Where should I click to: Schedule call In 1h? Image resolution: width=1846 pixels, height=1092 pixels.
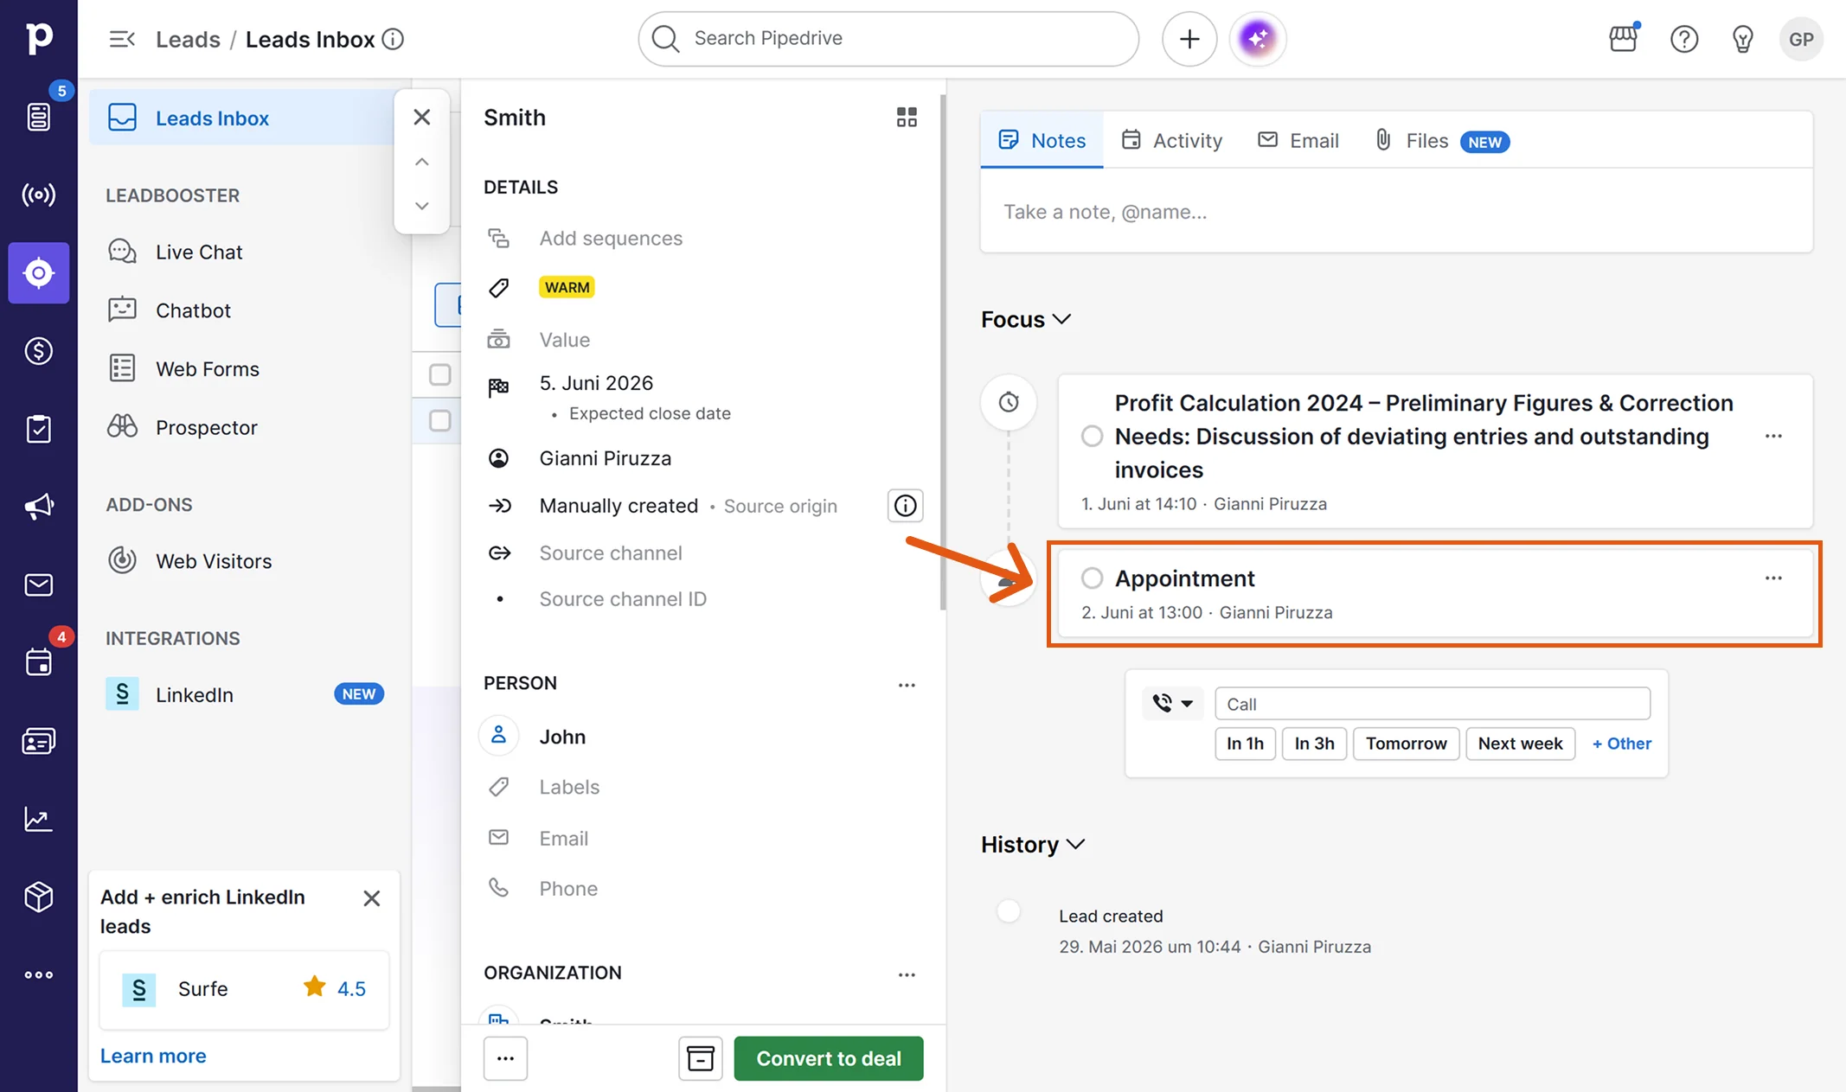(1245, 744)
